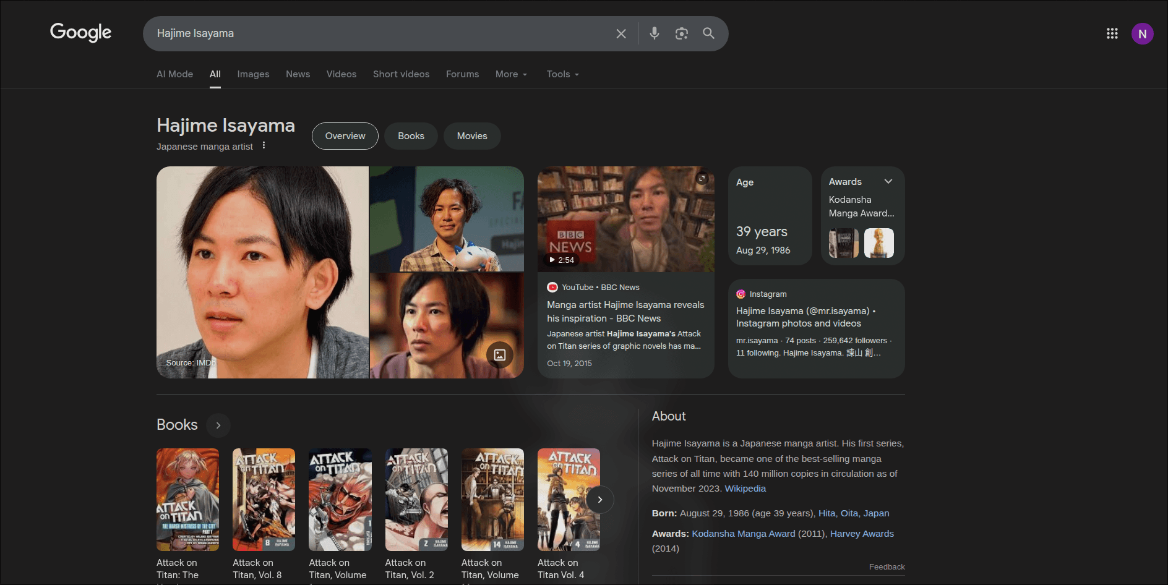1168x585 pixels.
Task: Open your account profile avatar
Action: point(1143,33)
